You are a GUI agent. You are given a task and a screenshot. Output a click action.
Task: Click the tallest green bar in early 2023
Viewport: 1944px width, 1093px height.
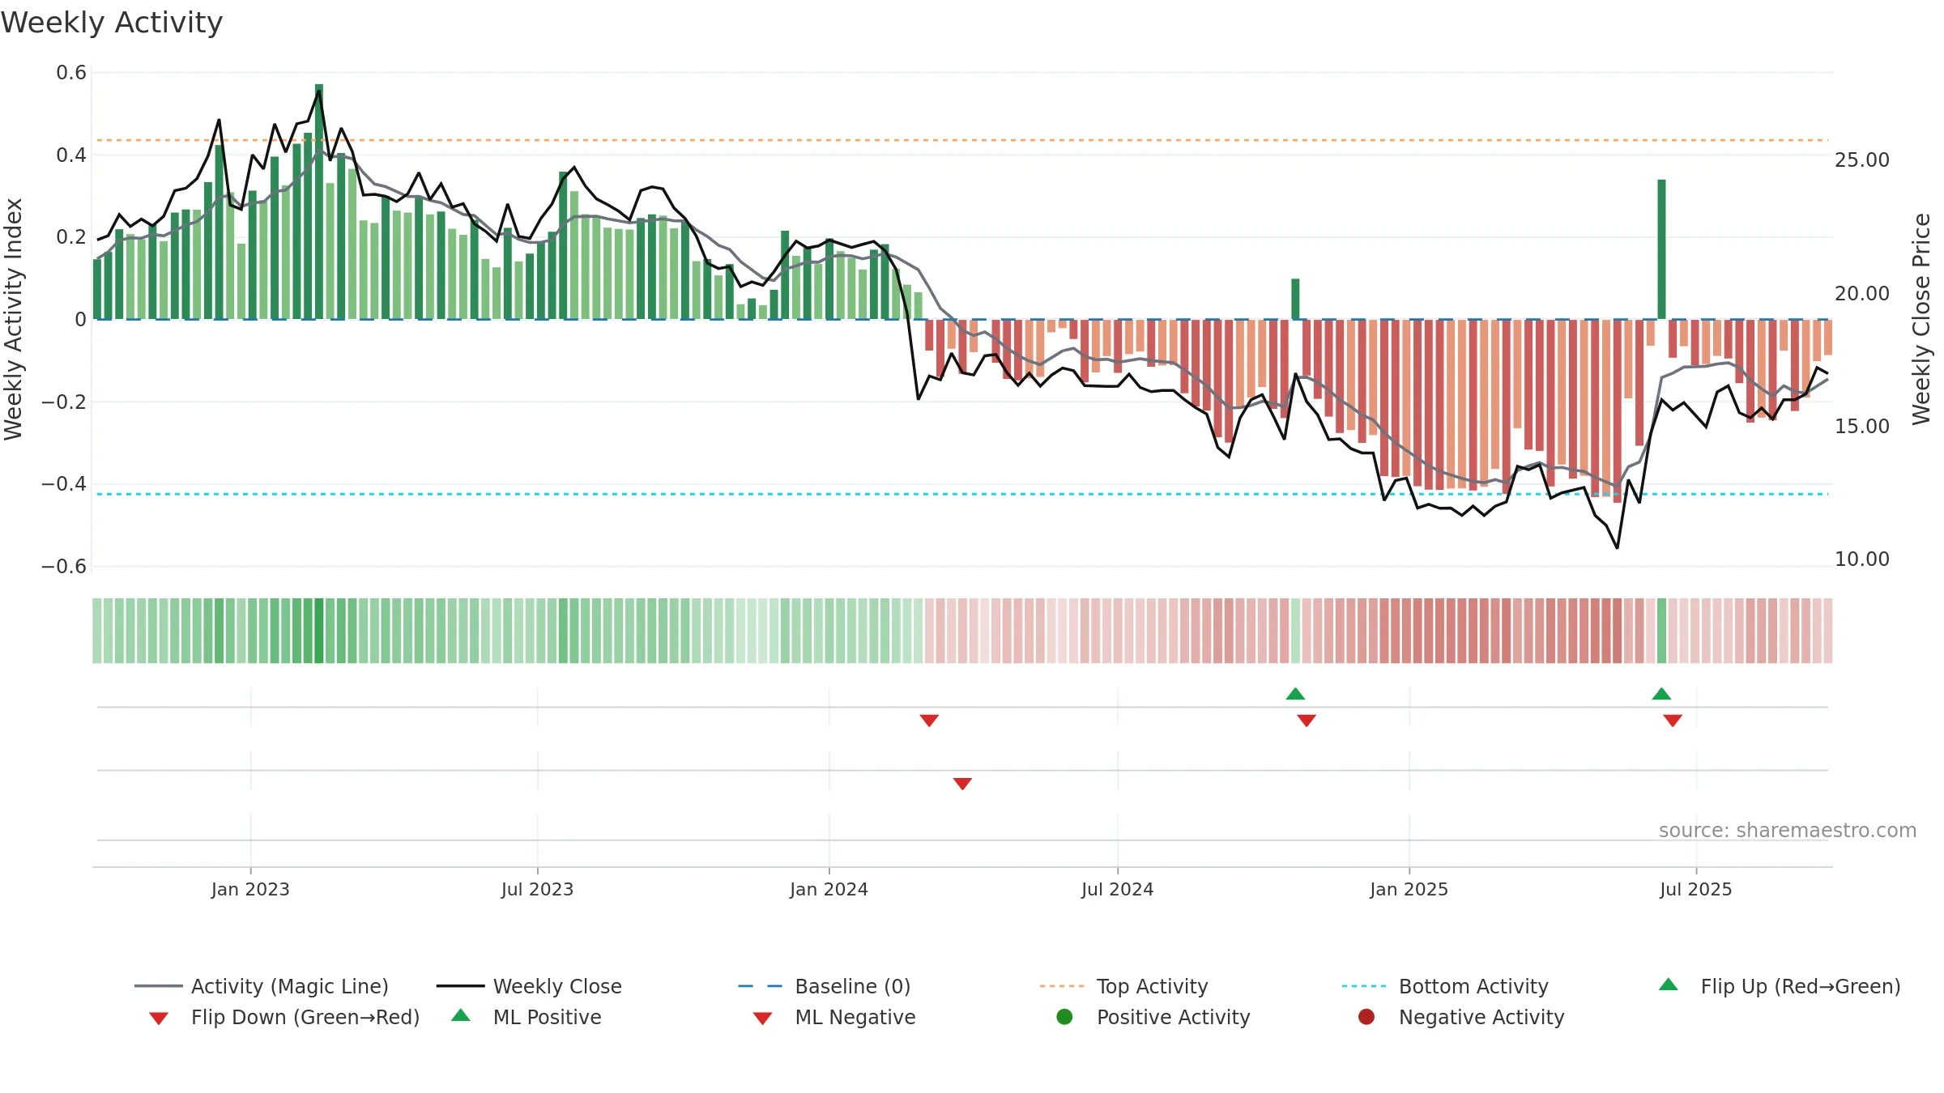click(x=319, y=202)
